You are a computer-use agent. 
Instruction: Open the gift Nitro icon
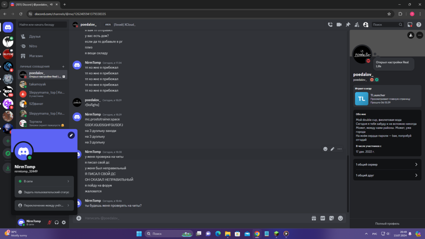[314, 218]
